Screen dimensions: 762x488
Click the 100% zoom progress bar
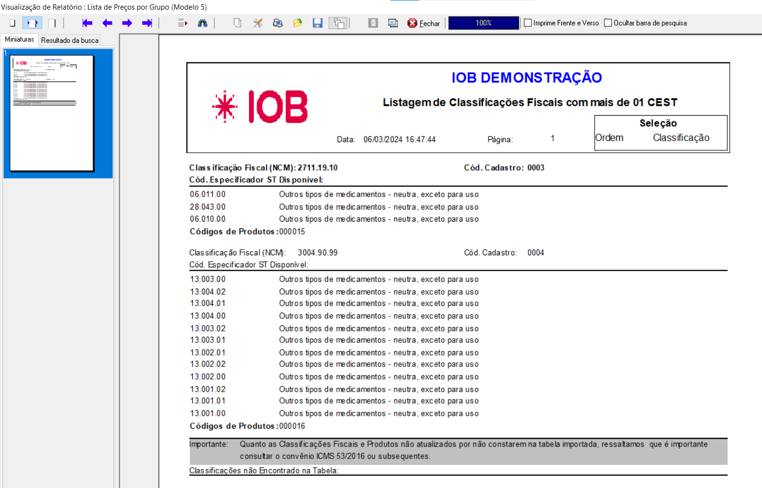coord(483,23)
